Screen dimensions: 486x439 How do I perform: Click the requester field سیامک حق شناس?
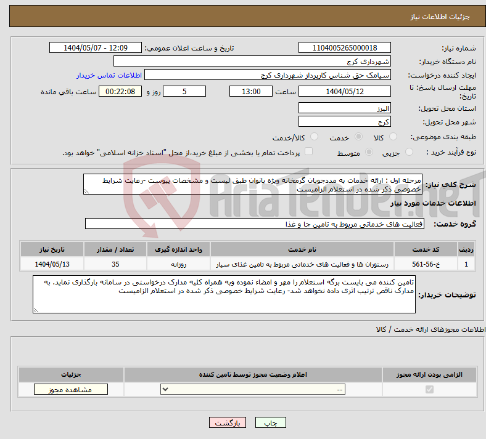[268, 75]
